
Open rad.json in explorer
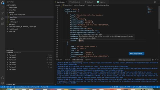click(x=12, y=19)
